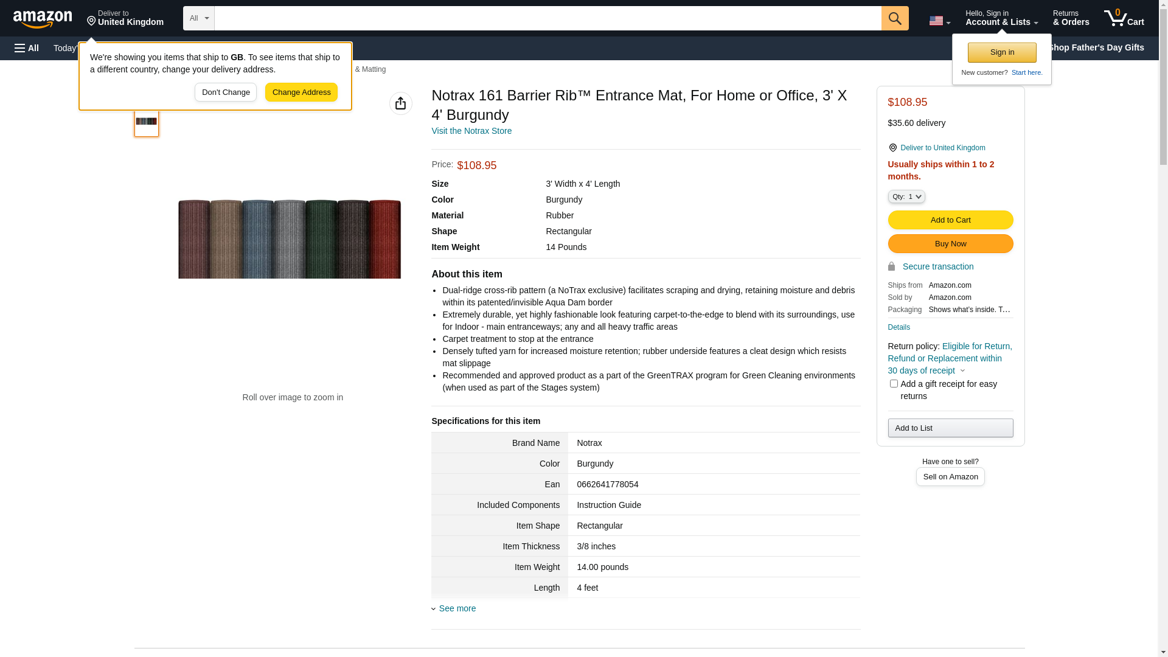
Task: Click the Amazon logo
Action: [43, 19]
